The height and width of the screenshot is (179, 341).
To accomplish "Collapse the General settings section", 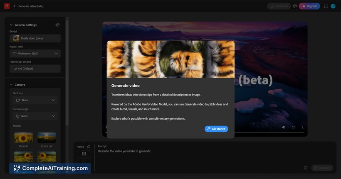I will point(11,25).
